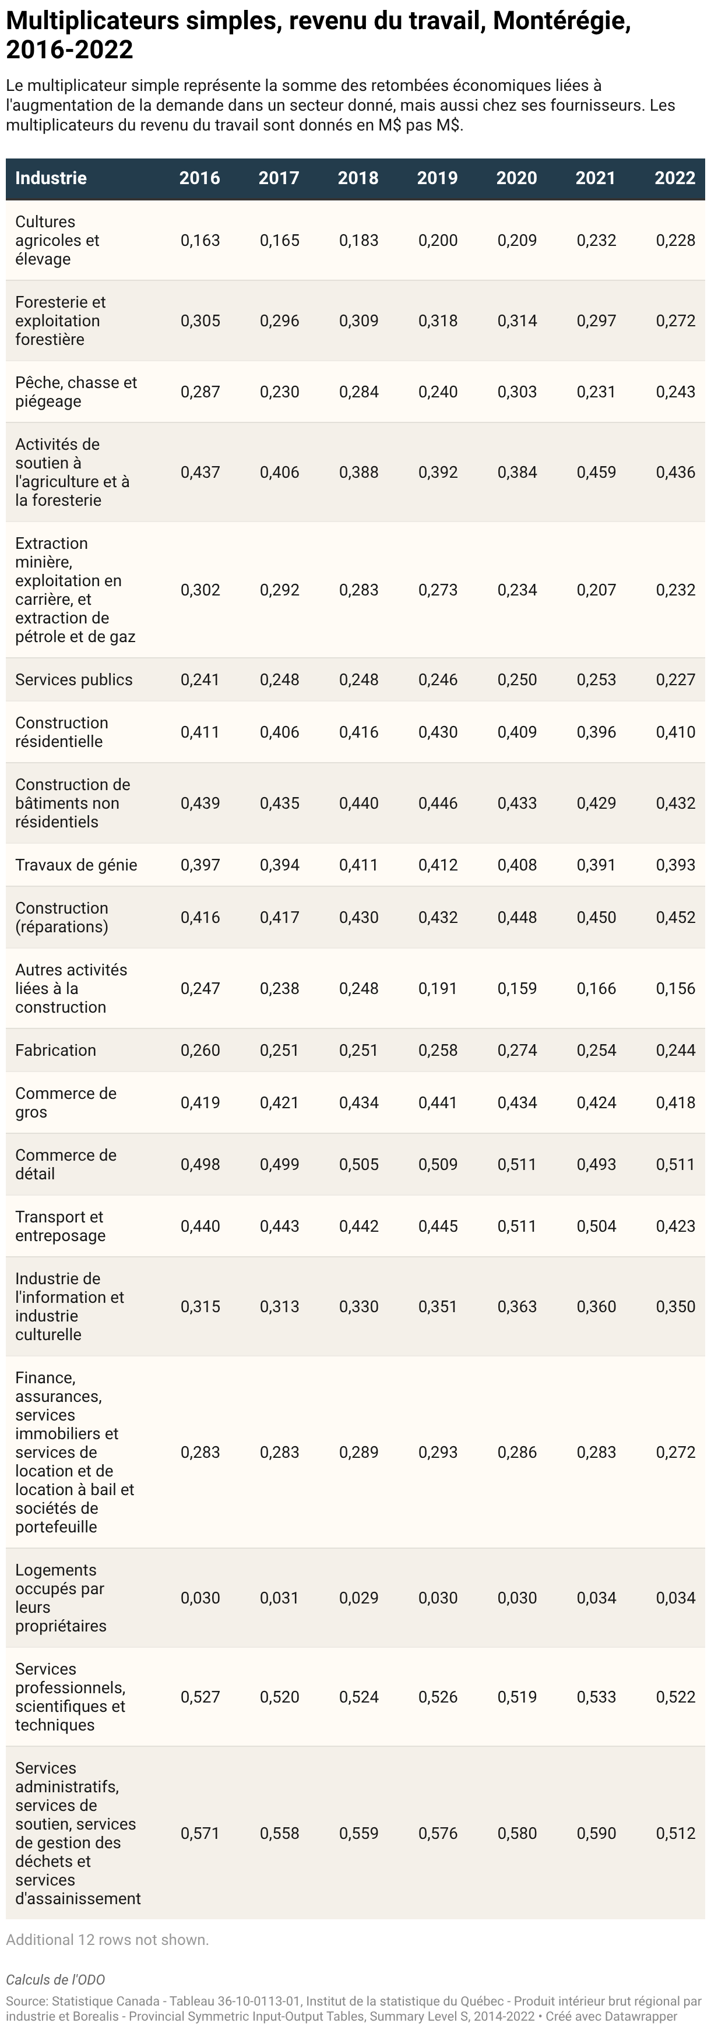711x2030 pixels.
Task: Click the 2017 column header
Action: (x=279, y=178)
